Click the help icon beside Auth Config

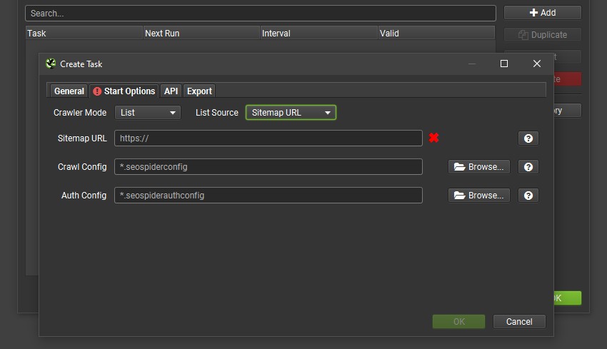coord(528,196)
